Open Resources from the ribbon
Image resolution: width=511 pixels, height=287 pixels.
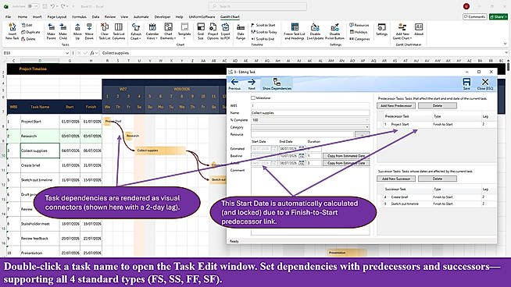(359, 25)
